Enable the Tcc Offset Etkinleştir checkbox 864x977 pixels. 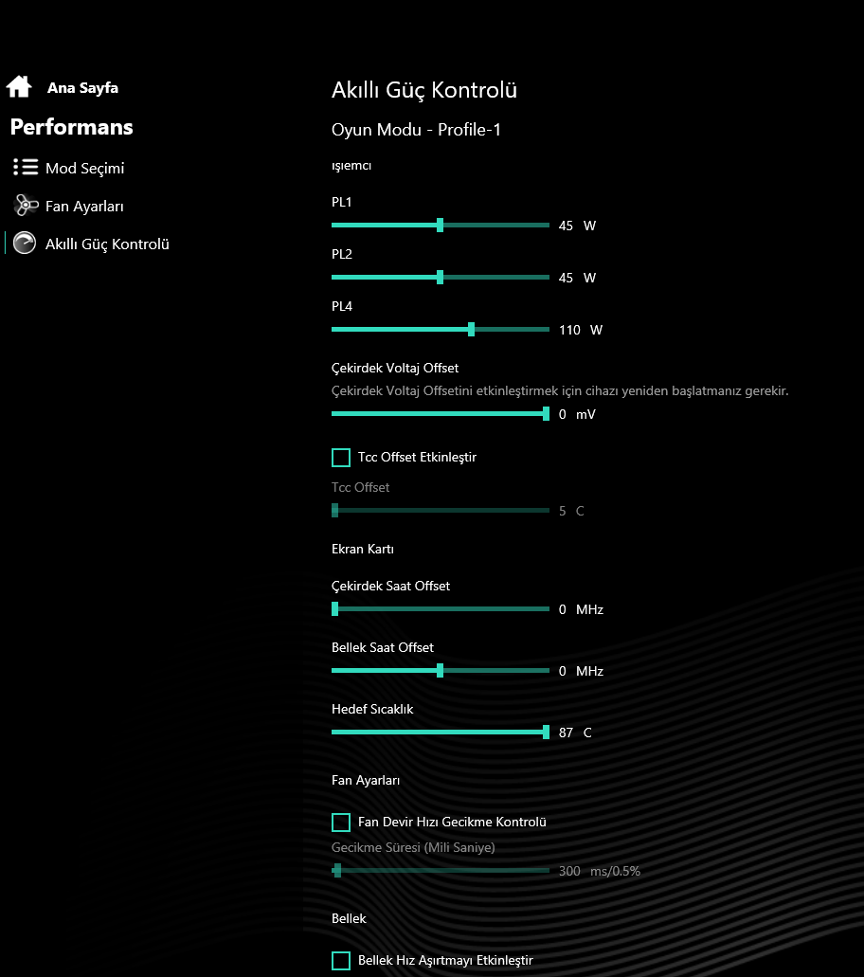pos(341,458)
